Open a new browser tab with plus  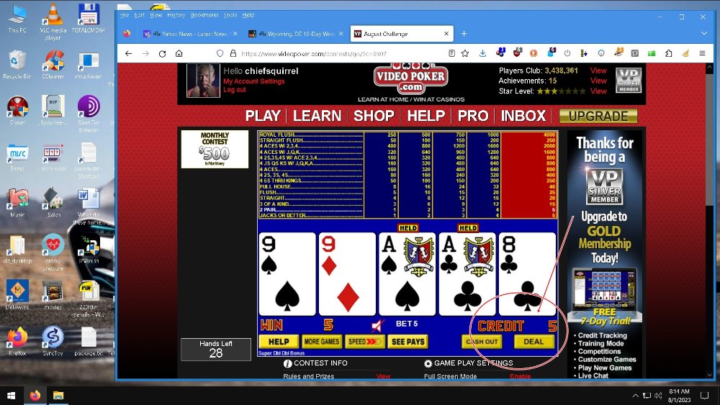click(x=464, y=34)
